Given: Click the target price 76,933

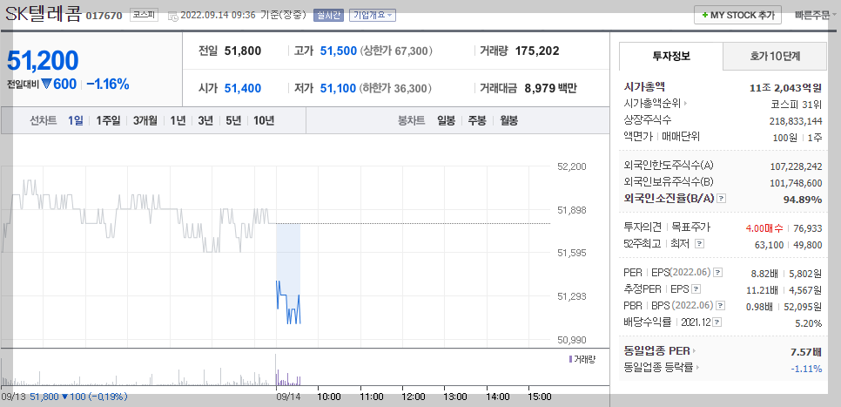Looking at the screenshot, I should point(807,228).
